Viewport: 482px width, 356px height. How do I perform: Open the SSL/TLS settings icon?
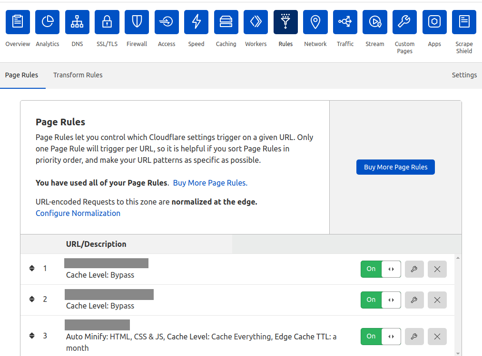coord(107,22)
